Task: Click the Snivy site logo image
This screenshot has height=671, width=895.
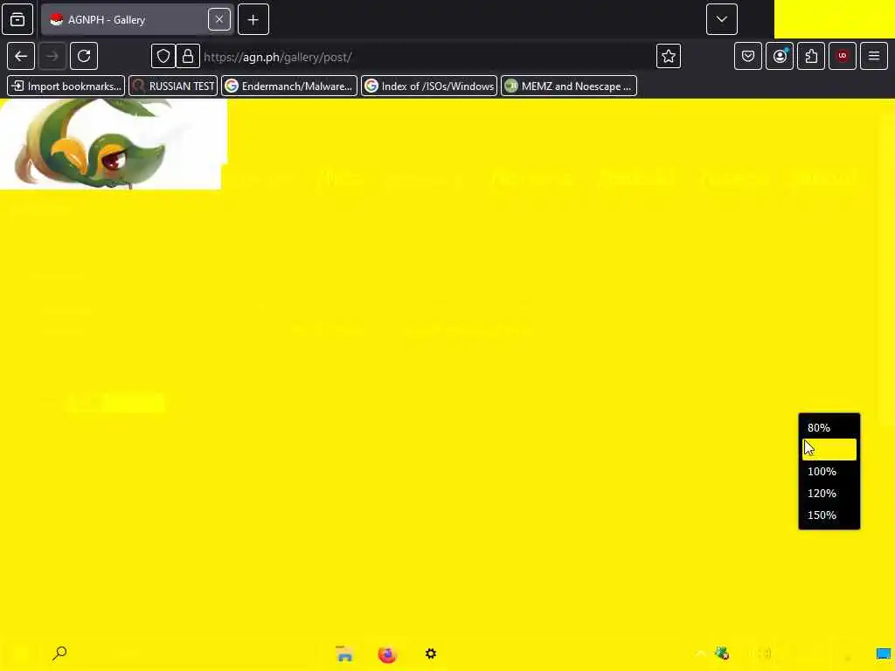Action: [x=111, y=143]
